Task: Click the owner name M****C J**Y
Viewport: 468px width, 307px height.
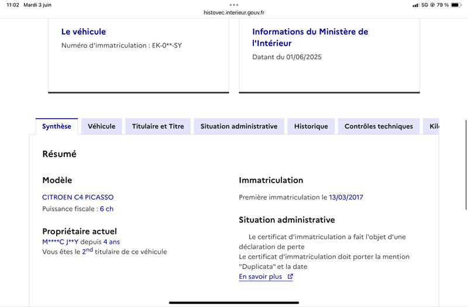Action: point(60,242)
